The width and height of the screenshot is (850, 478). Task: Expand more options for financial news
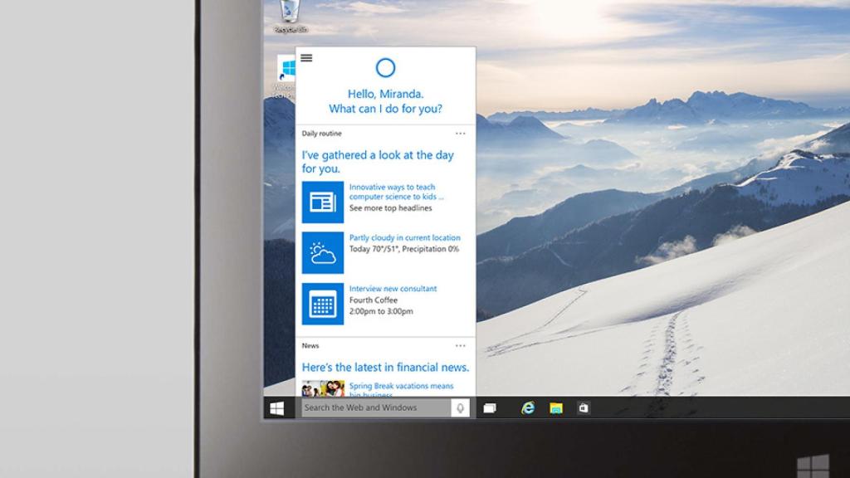462,345
